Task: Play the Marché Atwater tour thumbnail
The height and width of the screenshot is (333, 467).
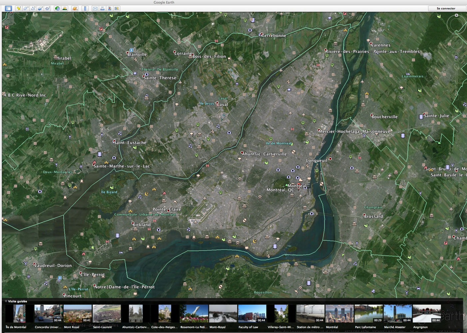Action: [x=398, y=314]
